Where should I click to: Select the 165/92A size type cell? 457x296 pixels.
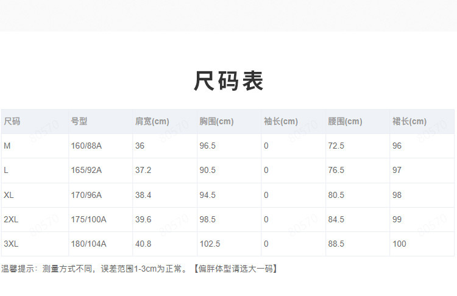pyautogui.click(x=87, y=170)
